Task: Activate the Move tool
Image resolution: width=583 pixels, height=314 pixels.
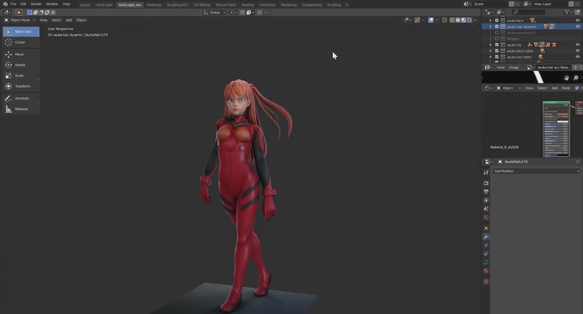Action: click(21, 54)
